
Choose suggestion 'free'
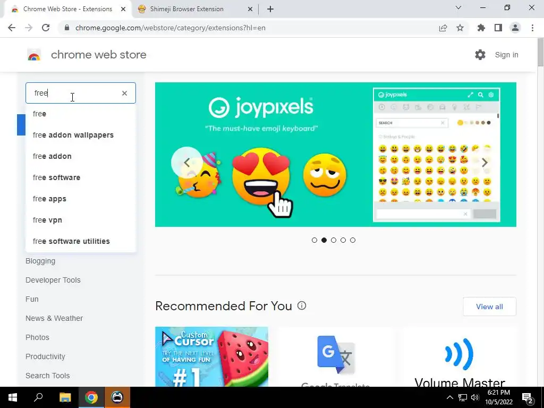81,114
